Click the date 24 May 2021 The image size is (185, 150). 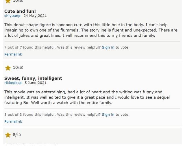[35, 16]
